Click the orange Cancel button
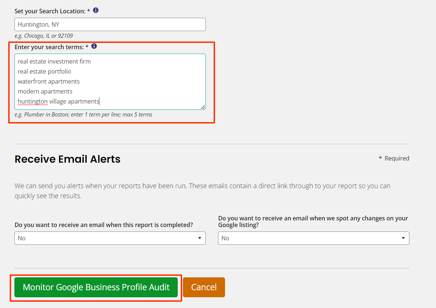 pyautogui.click(x=204, y=287)
